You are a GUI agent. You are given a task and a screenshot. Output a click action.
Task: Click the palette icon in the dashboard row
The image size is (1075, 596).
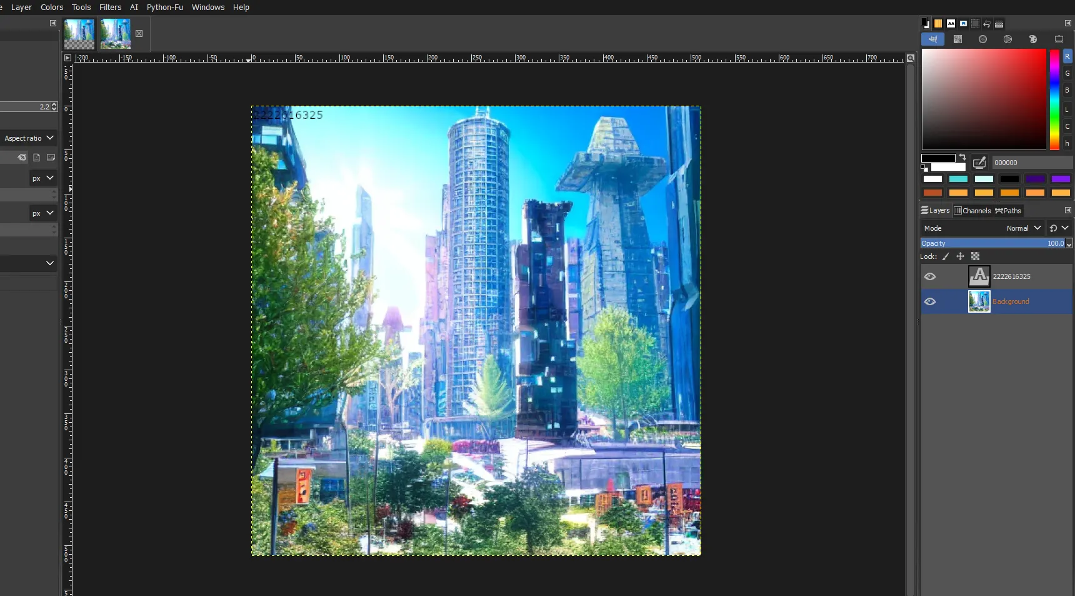click(x=1033, y=39)
